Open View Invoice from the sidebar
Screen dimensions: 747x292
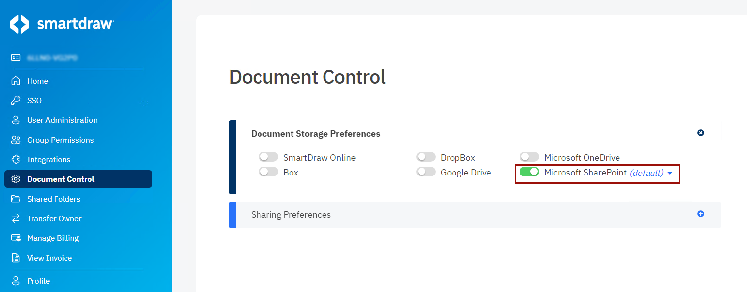(x=15, y=258)
